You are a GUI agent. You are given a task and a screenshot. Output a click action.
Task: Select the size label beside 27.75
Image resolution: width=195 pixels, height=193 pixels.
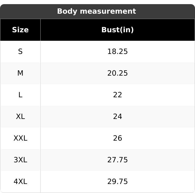pos(20,160)
